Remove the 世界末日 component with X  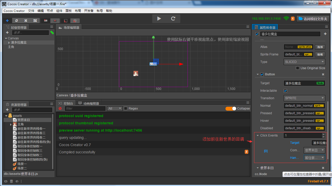coord(323,168)
